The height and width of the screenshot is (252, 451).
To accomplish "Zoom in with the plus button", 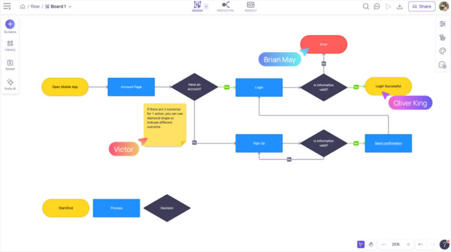I will (x=408, y=244).
